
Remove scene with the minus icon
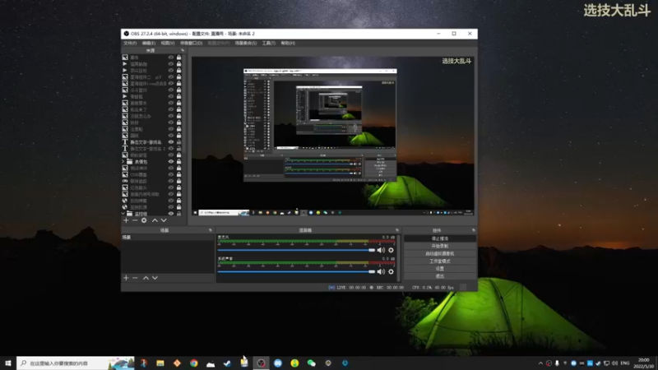[135, 278]
